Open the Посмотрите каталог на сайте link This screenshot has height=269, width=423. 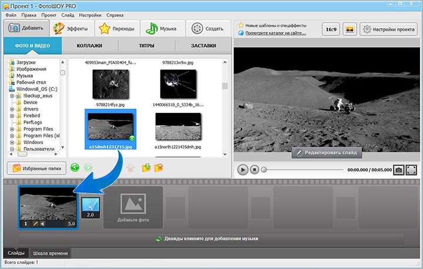275,33
